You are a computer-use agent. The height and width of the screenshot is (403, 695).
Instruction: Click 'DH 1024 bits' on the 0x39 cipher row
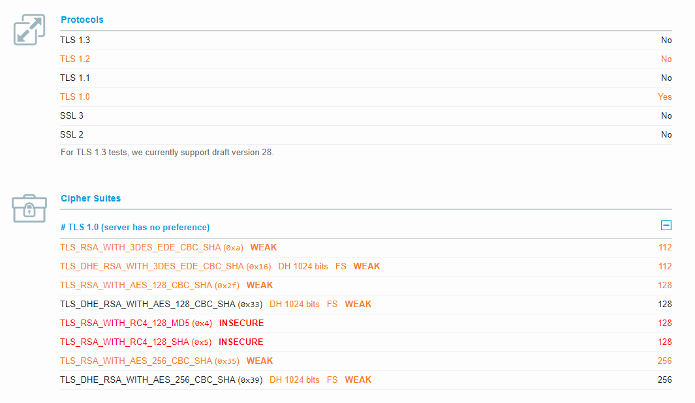click(x=295, y=380)
